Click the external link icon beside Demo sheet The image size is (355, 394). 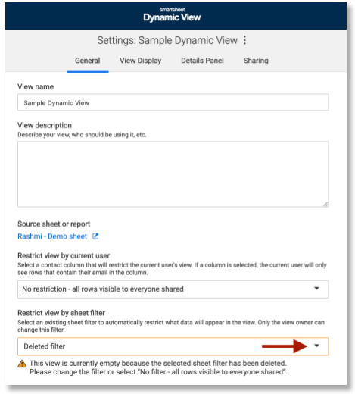click(x=95, y=236)
